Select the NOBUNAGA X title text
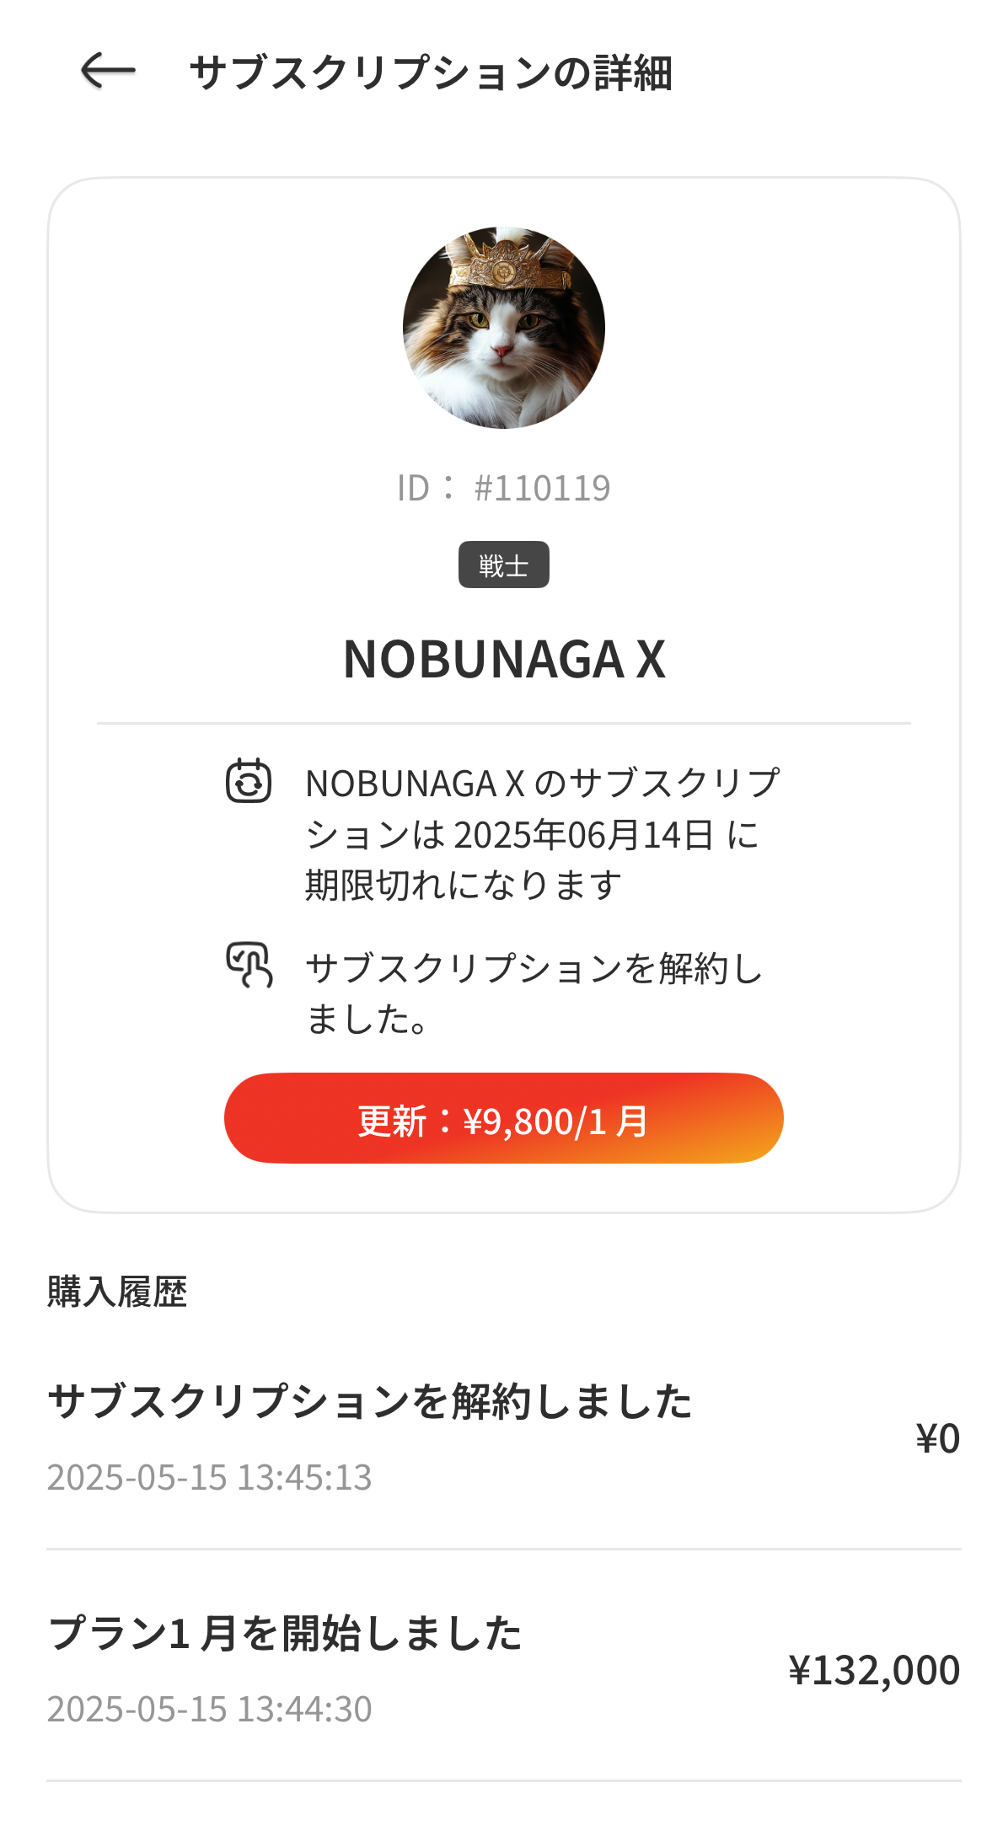This screenshot has height=1836, width=1003. pyautogui.click(x=504, y=659)
